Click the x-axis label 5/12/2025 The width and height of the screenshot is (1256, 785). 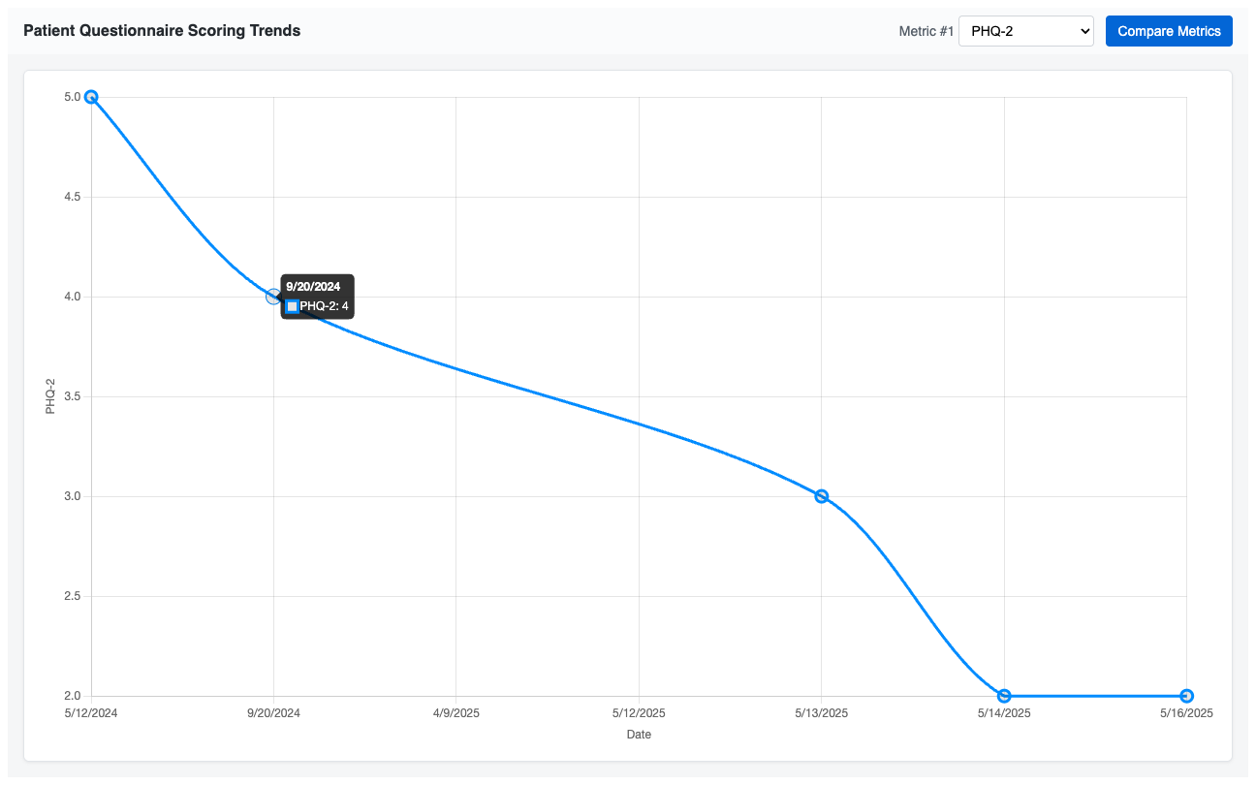639,713
